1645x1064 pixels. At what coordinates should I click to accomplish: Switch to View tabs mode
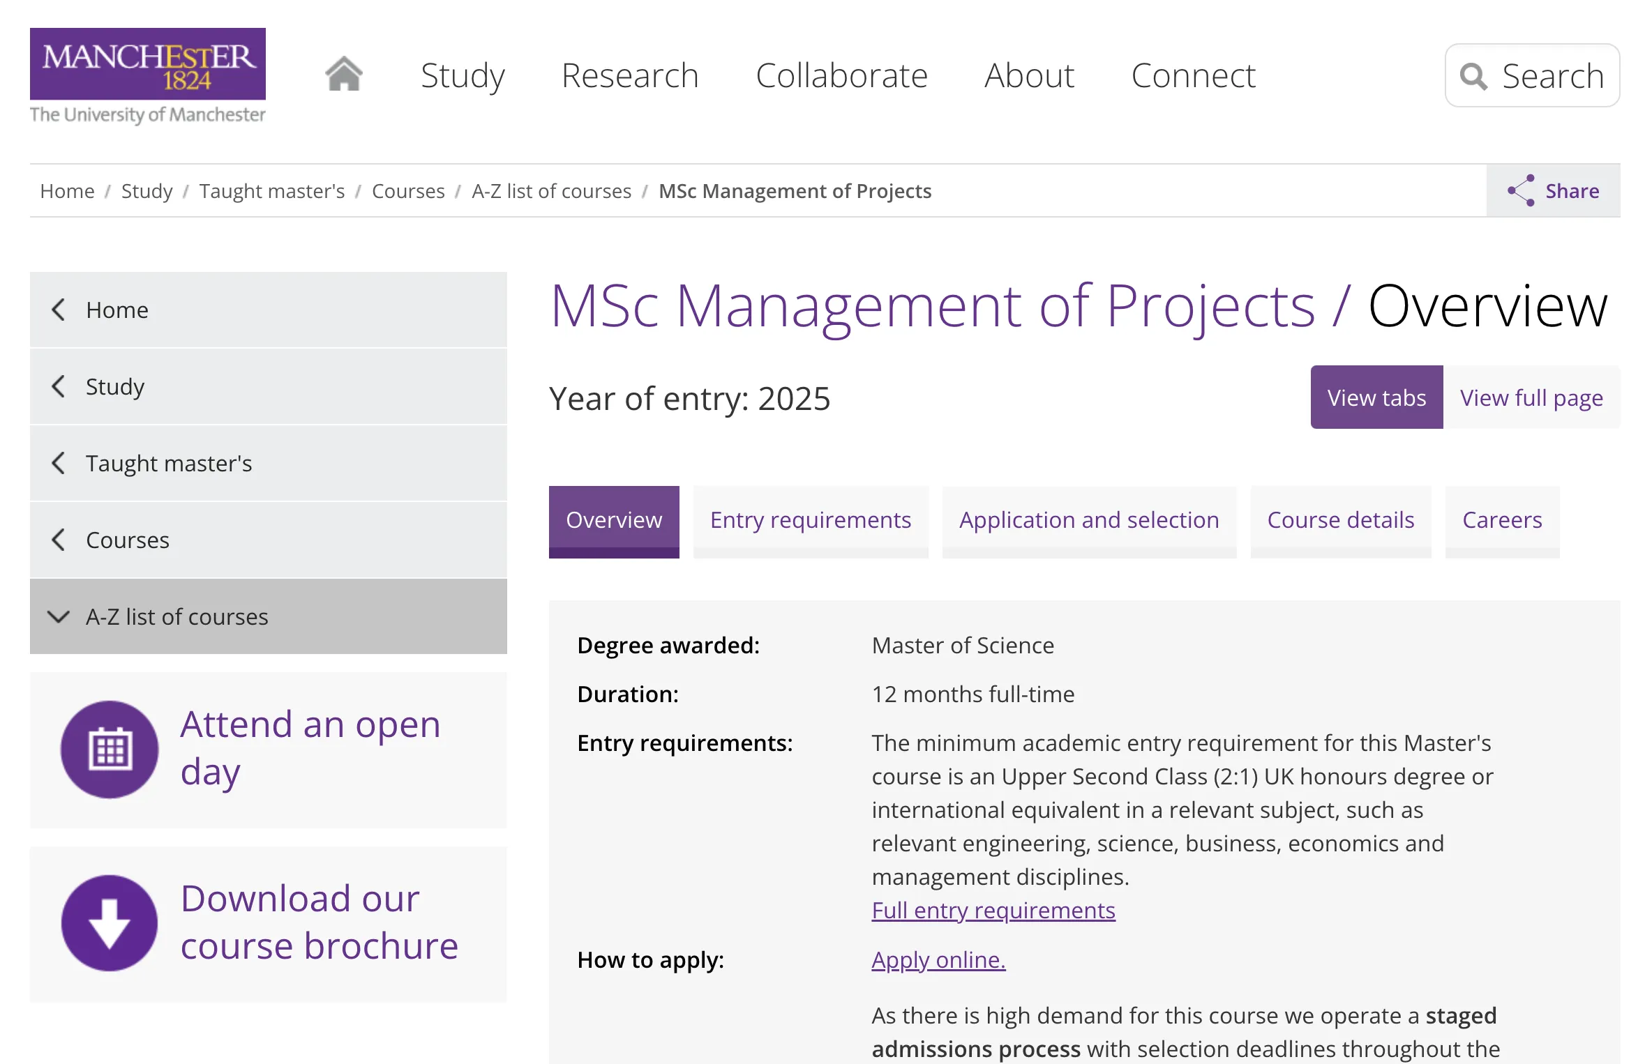(1376, 397)
